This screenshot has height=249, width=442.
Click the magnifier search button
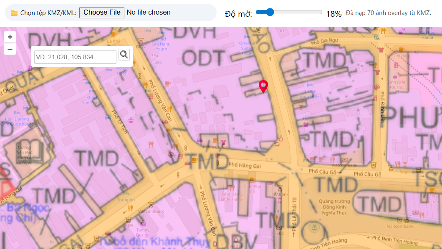click(x=124, y=54)
